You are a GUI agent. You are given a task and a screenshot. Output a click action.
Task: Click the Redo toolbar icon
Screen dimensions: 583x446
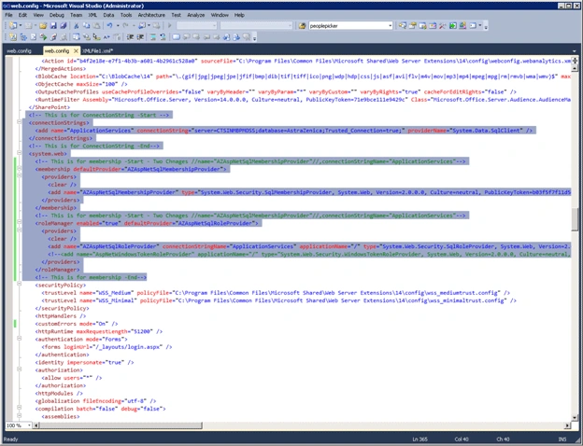(x=126, y=26)
